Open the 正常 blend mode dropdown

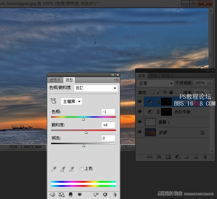click(156, 83)
